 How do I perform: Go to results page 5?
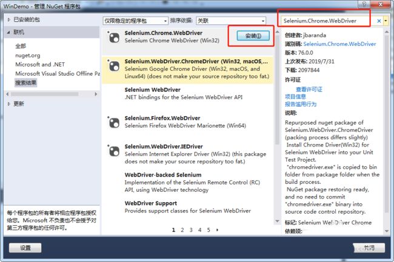[x=209, y=230]
